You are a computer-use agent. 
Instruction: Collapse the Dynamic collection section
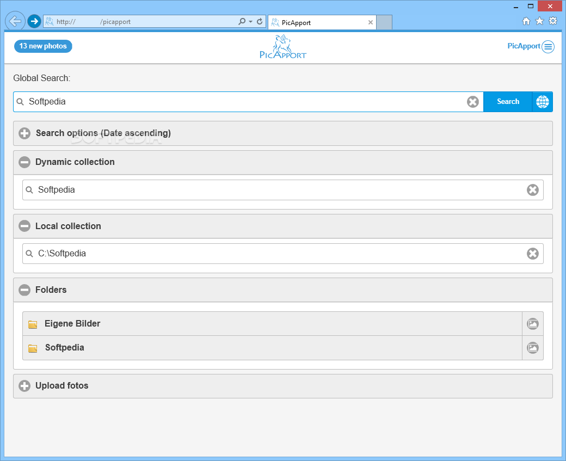(x=283, y=162)
